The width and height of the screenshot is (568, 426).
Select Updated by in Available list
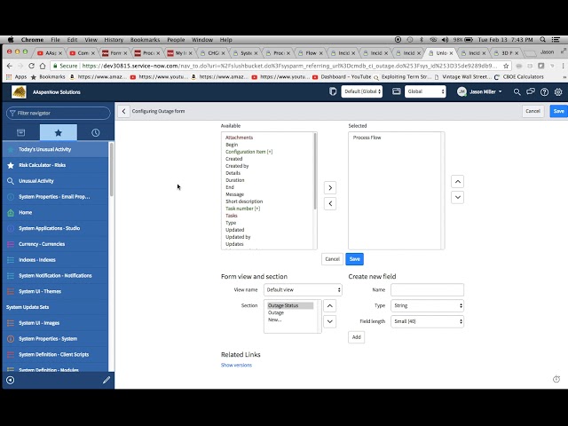point(238,237)
